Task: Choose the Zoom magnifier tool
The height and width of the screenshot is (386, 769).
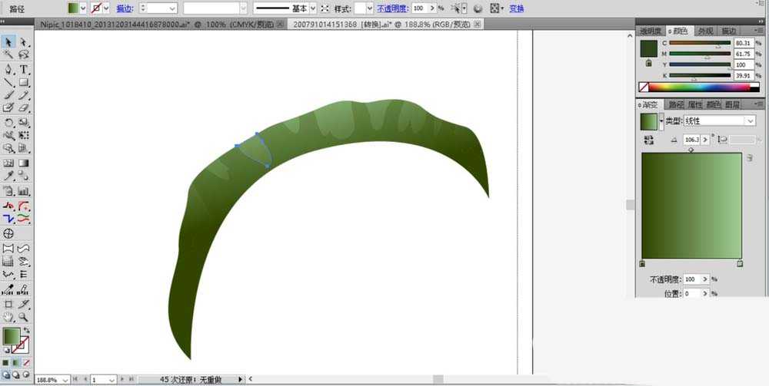Action: [x=24, y=316]
